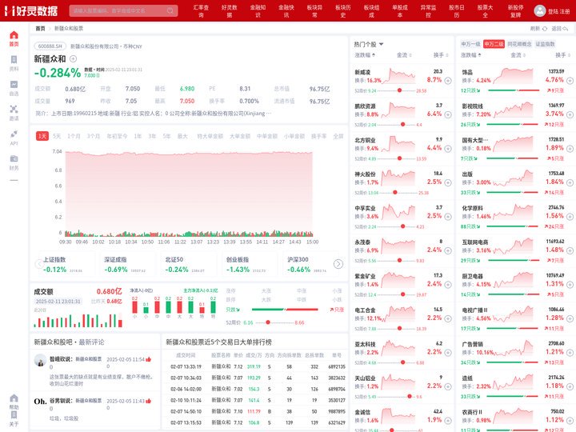Open the 股市日历 menu
This screenshot has height=432, width=576.
point(457,11)
